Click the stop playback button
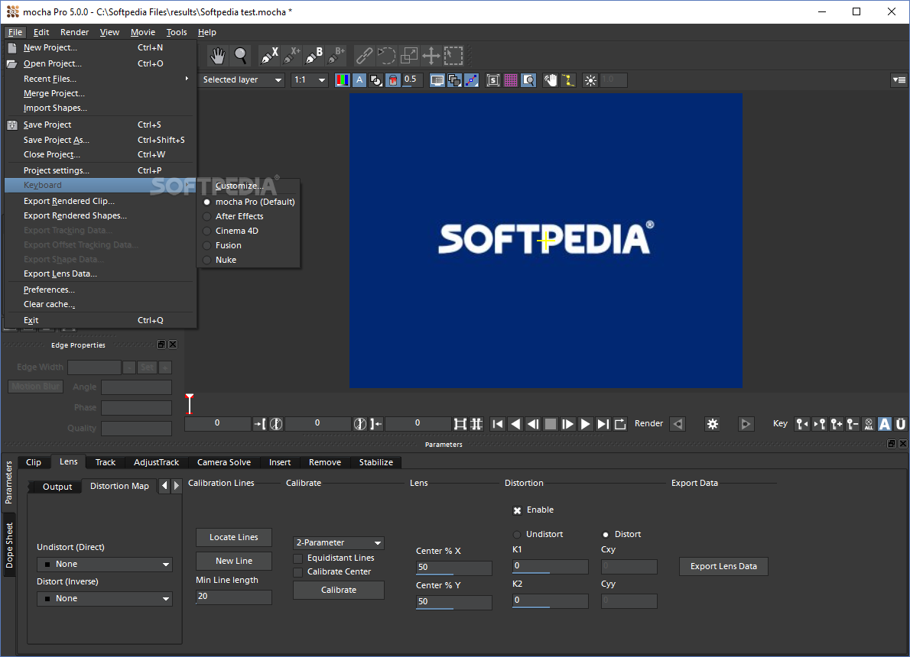This screenshot has height=657, width=910. click(550, 424)
